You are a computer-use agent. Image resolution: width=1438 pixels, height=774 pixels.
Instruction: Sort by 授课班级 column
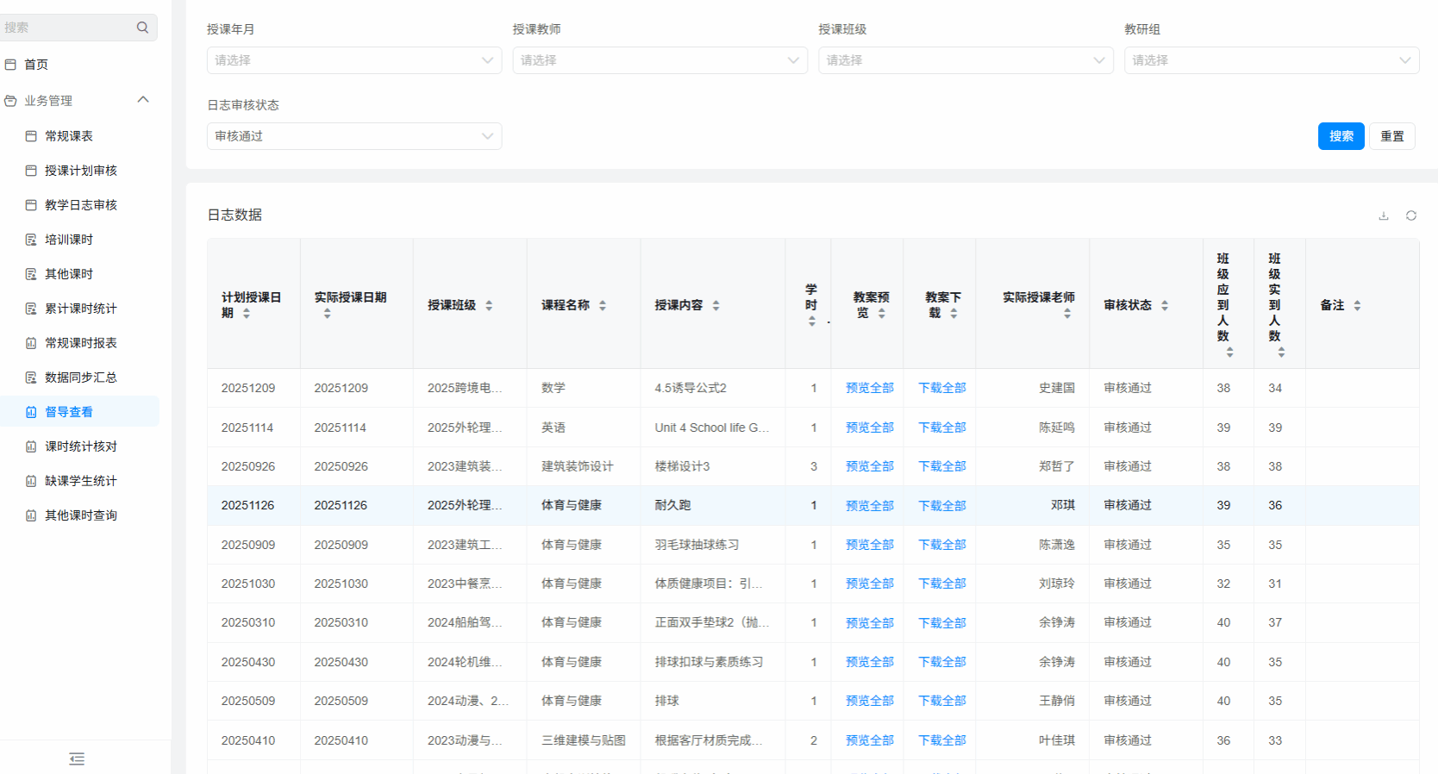click(x=489, y=305)
